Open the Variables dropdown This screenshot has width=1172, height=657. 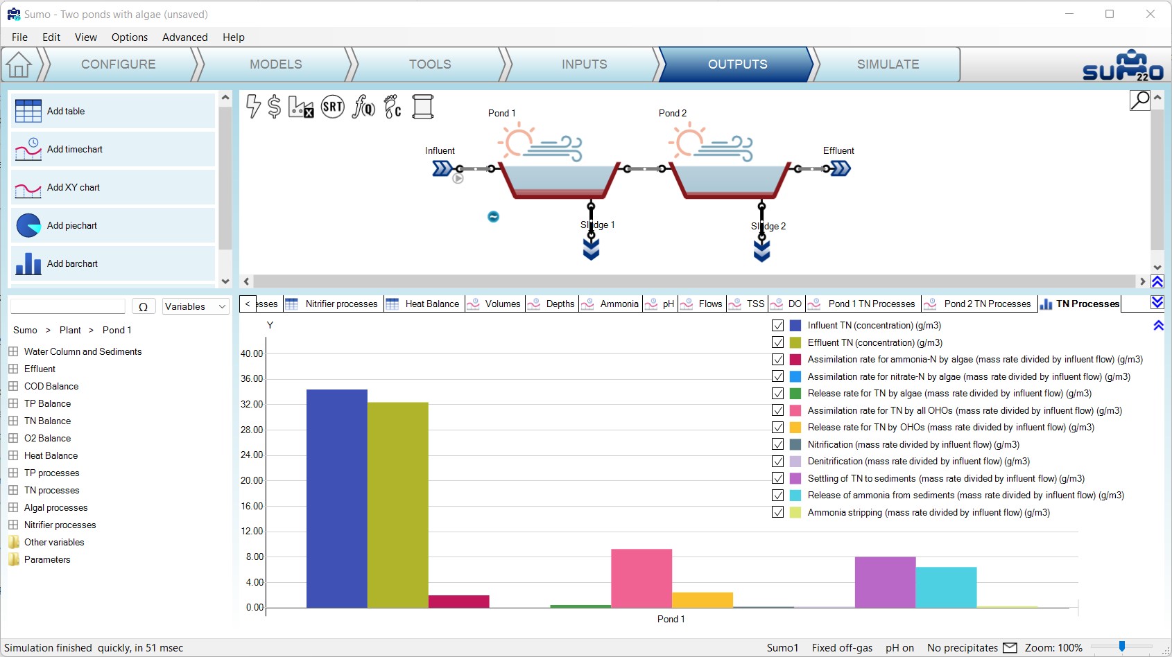click(x=196, y=306)
